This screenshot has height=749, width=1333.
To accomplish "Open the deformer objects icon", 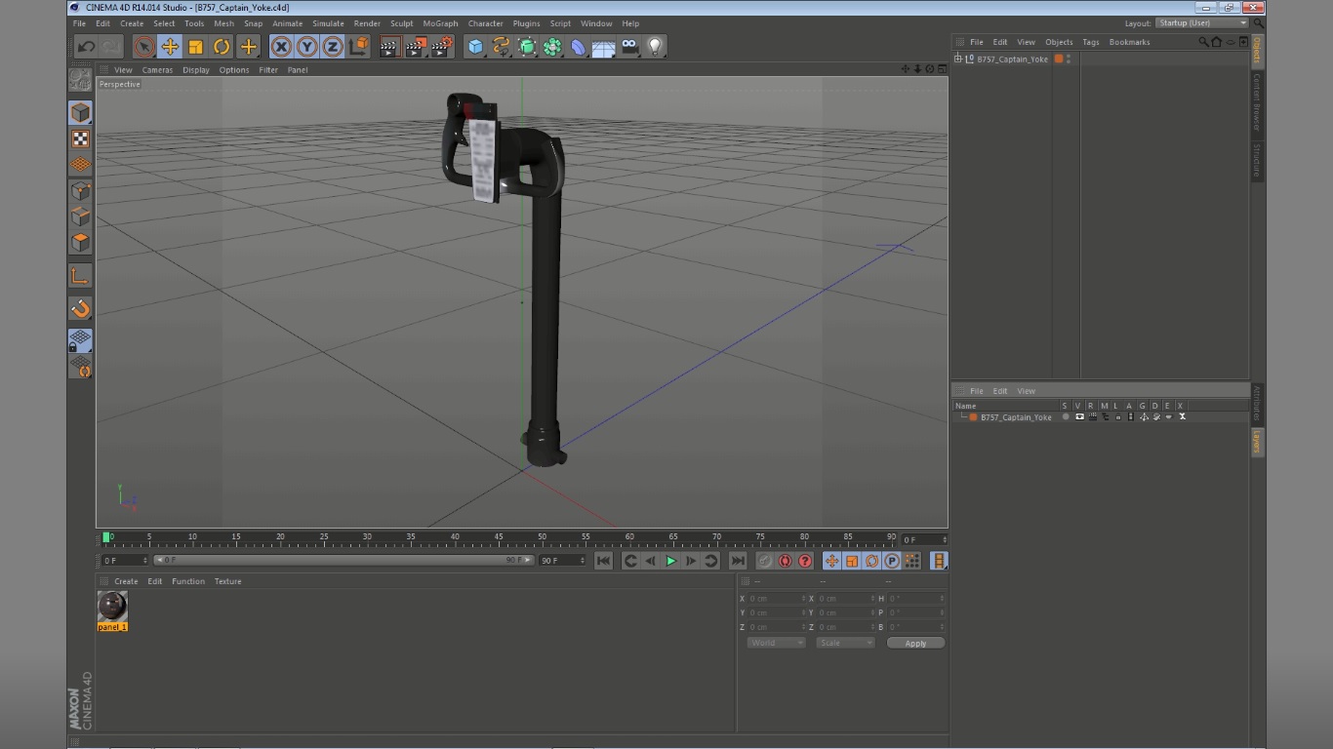I will point(579,46).
